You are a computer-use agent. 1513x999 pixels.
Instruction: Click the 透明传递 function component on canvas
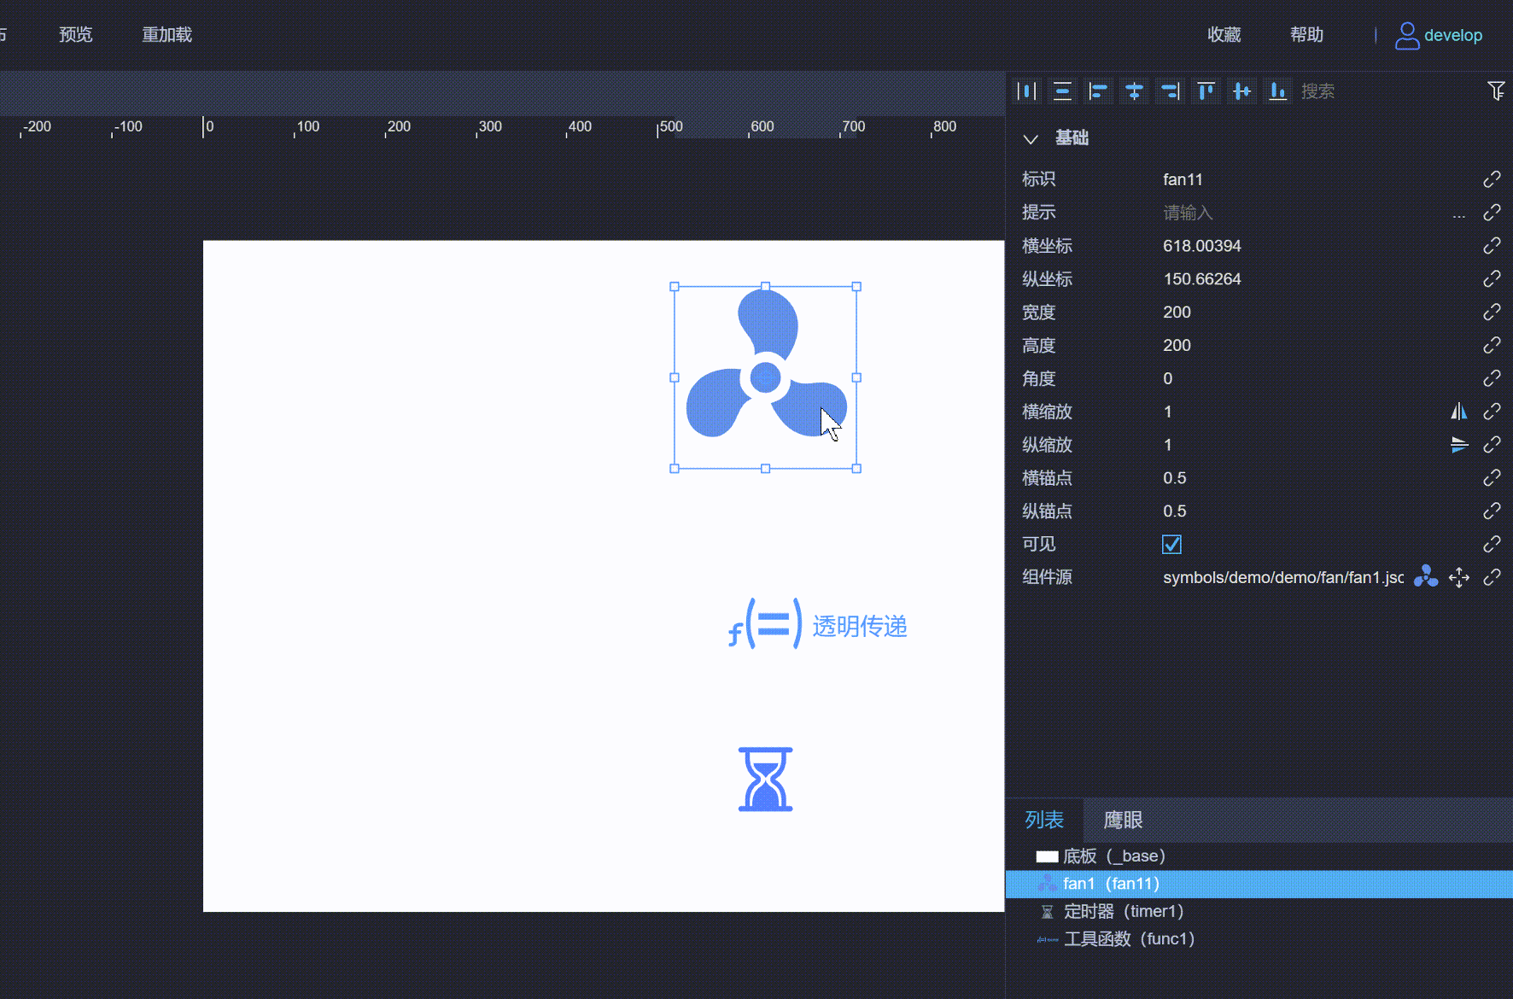817,624
